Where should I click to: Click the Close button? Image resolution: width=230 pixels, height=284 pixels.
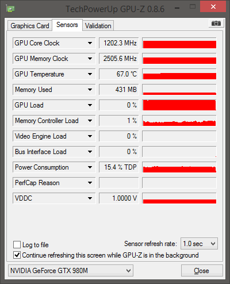202,271
